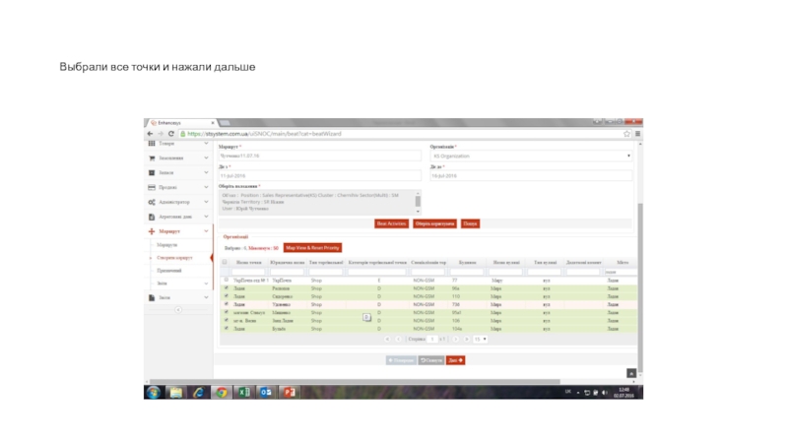Open Excel from the Windows taskbar

click(243, 392)
